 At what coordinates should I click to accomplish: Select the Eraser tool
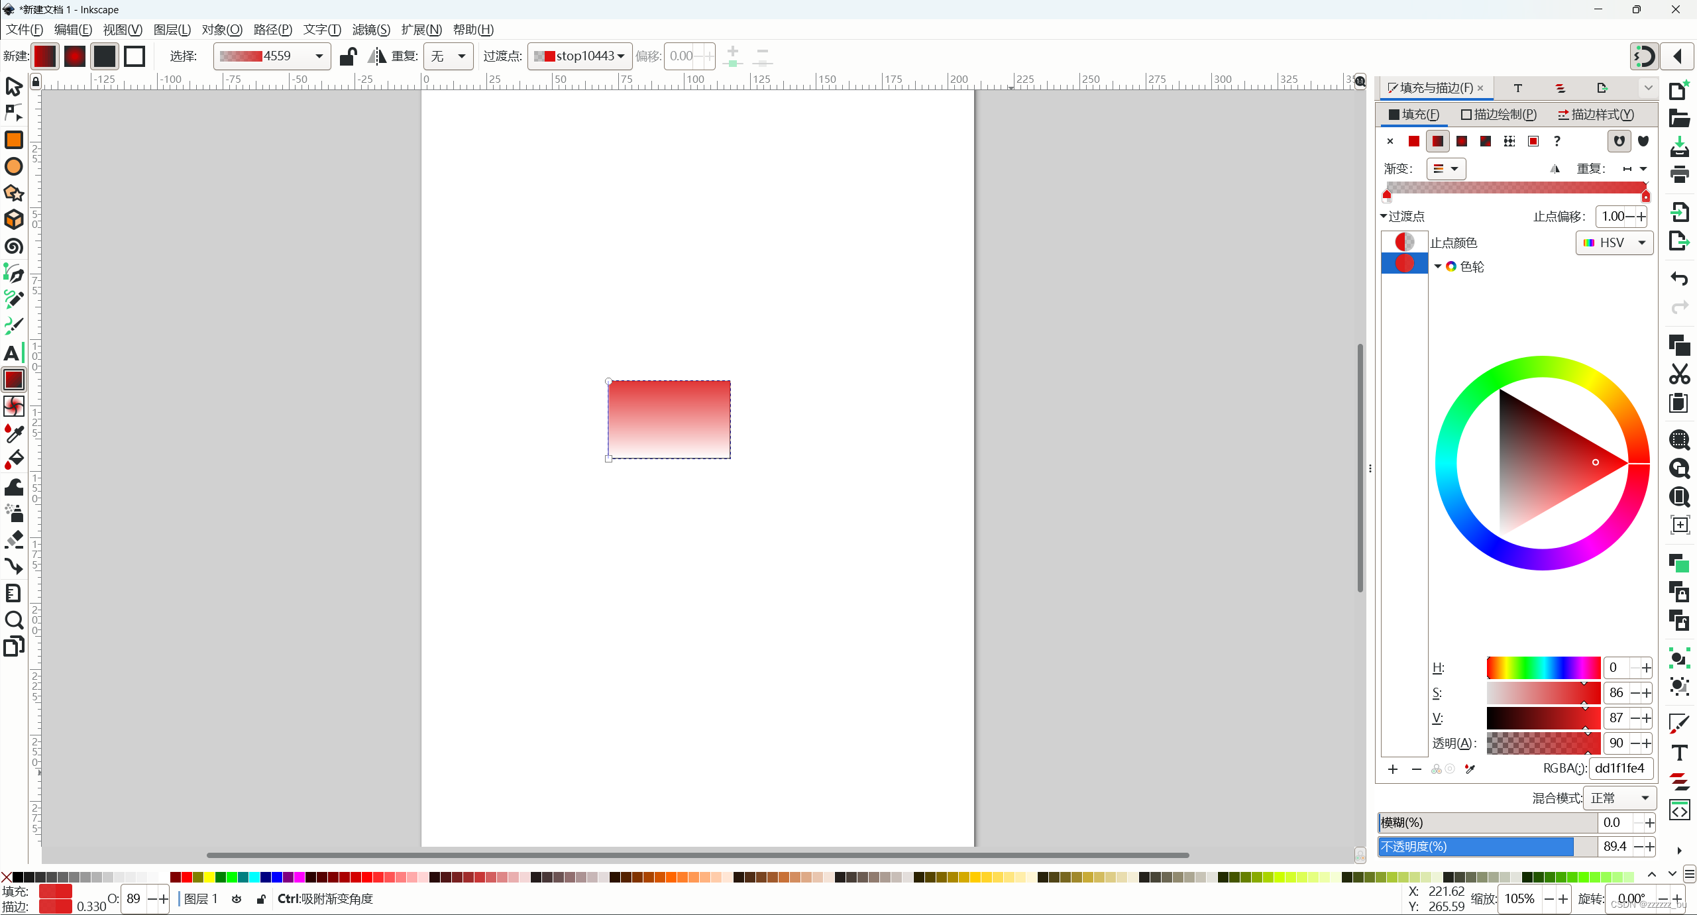13,539
